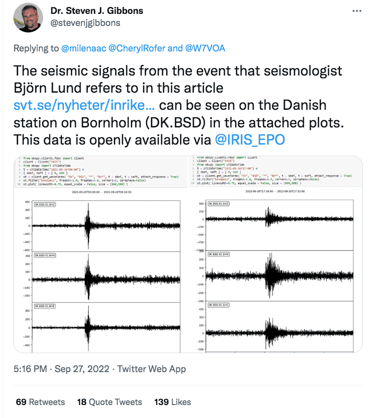Image resolution: width=372 pixels, height=418 pixels.
Task: View the left seismogram image for 00:00
Action: point(101,254)
